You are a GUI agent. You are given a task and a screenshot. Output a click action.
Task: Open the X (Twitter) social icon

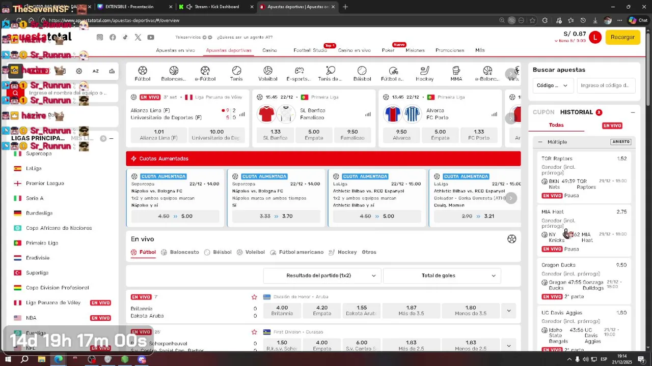(138, 37)
